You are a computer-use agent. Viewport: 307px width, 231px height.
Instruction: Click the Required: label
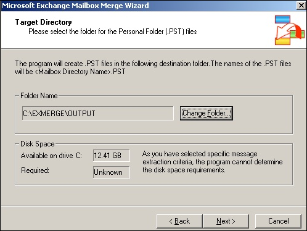pos(35,170)
